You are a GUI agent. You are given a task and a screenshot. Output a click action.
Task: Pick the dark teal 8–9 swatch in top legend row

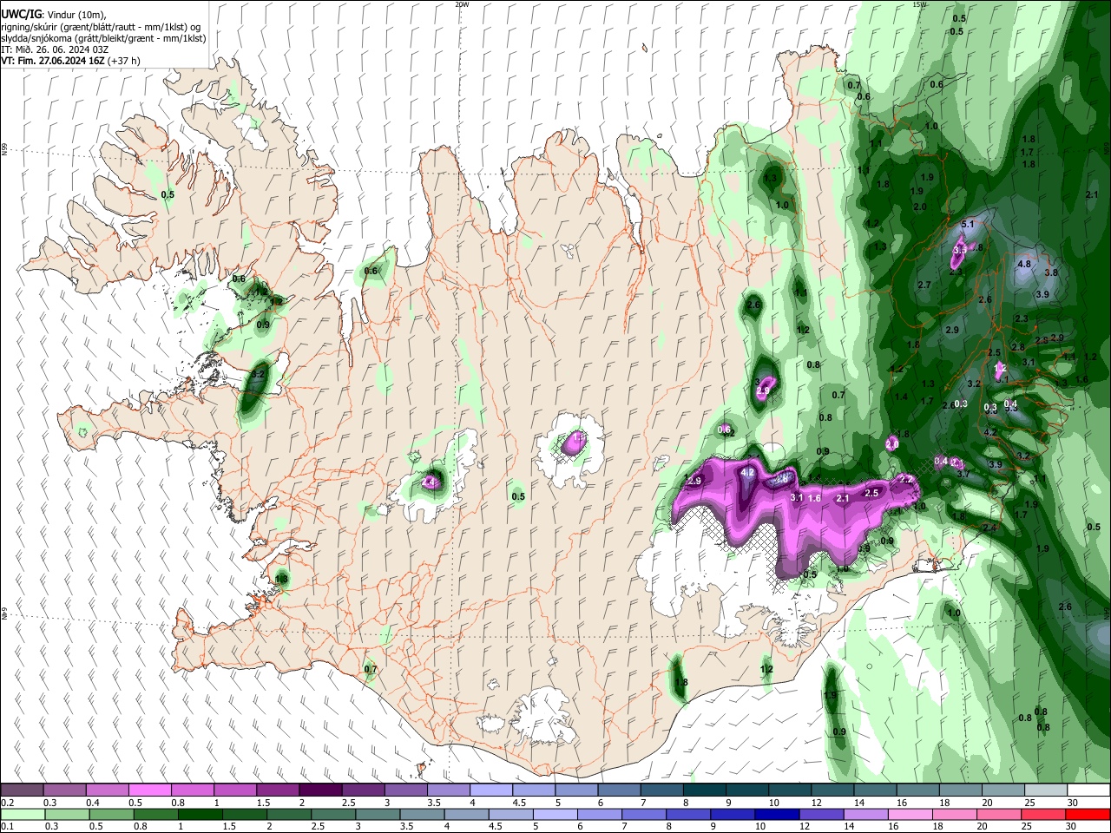click(705, 790)
